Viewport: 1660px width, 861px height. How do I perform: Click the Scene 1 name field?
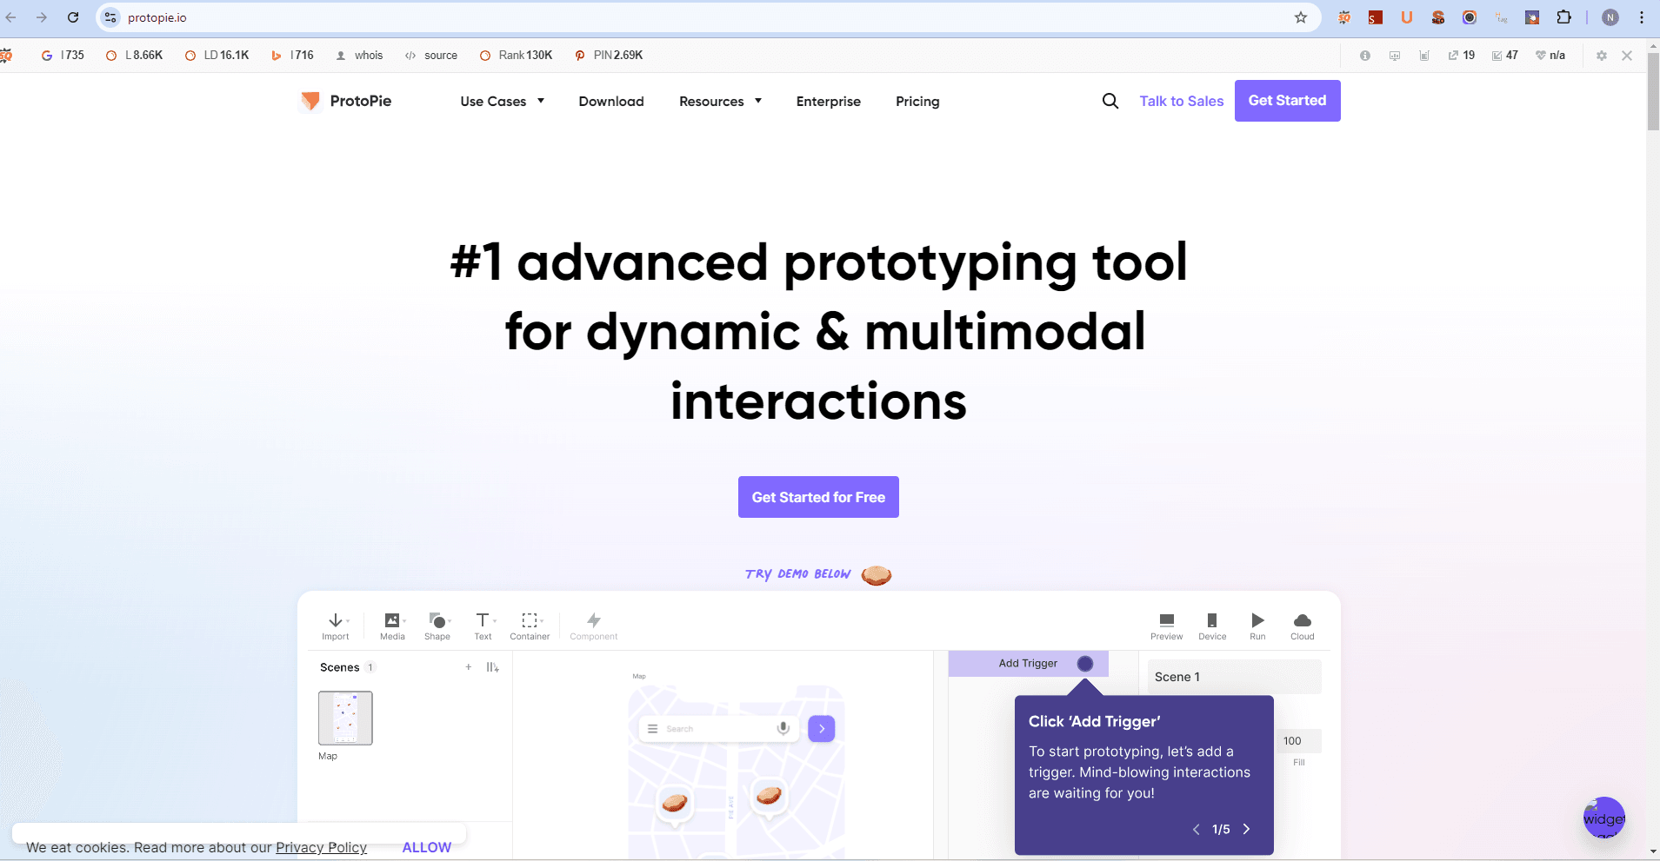pyautogui.click(x=1234, y=677)
